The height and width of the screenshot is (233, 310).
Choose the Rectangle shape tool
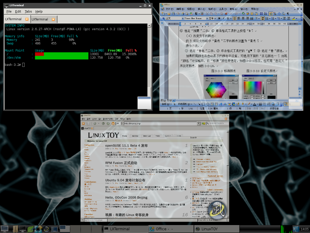203,104
